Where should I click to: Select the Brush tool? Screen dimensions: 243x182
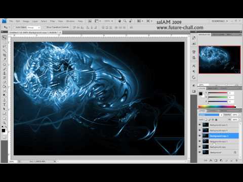pos(5,69)
